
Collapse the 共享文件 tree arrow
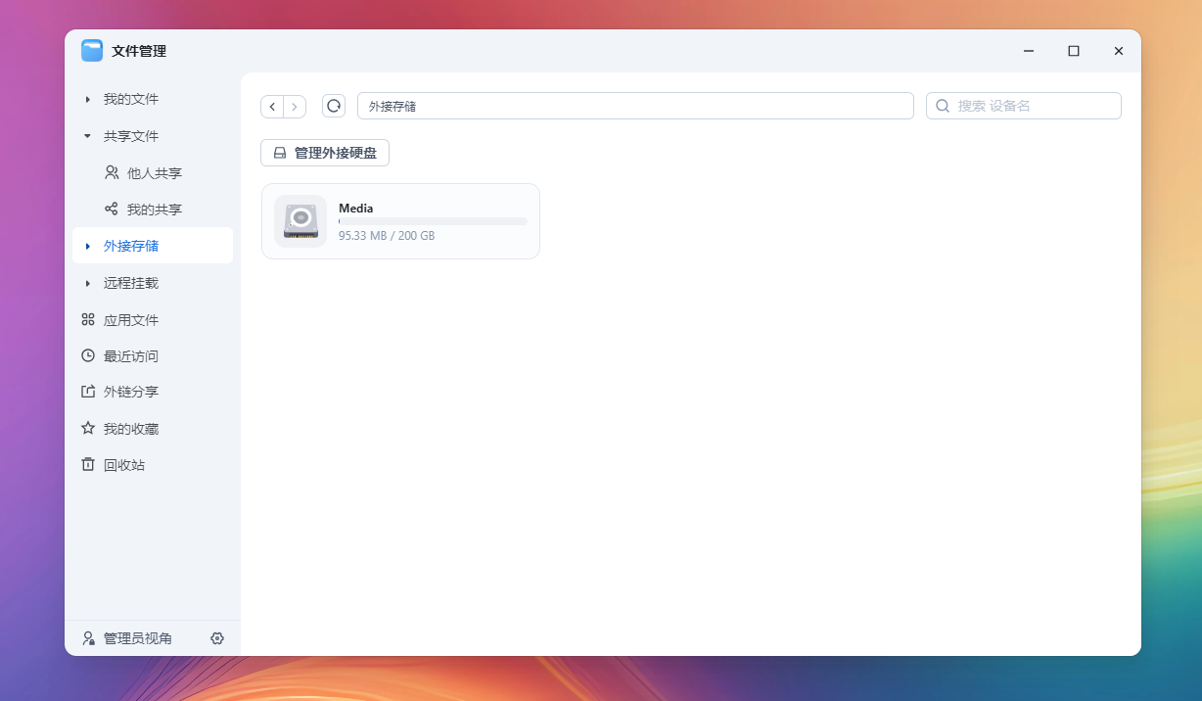[87, 136]
